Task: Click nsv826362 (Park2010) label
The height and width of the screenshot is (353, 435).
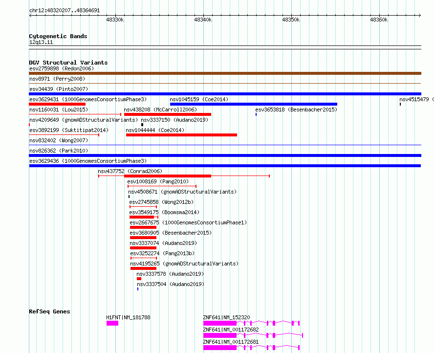Action: coord(59,151)
